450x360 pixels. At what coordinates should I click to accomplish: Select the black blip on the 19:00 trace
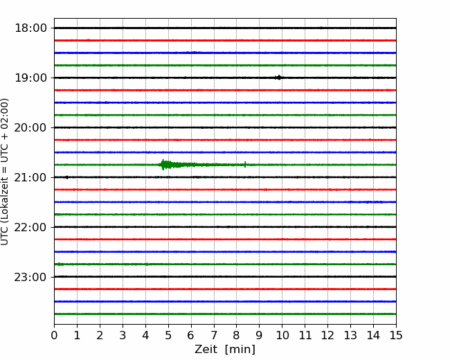(278, 78)
